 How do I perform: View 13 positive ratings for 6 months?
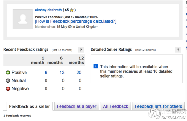tap(62, 72)
